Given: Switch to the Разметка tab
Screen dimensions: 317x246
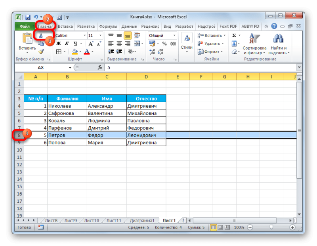Looking at the screenshot, I should pos(86,27).
